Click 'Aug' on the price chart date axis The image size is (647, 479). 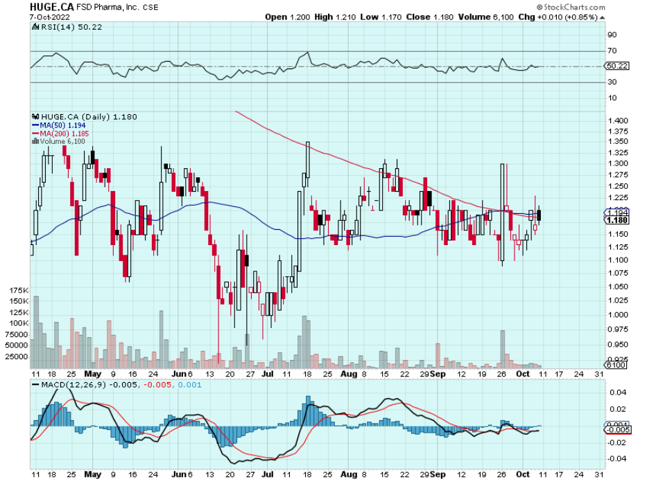coord(349,374)
